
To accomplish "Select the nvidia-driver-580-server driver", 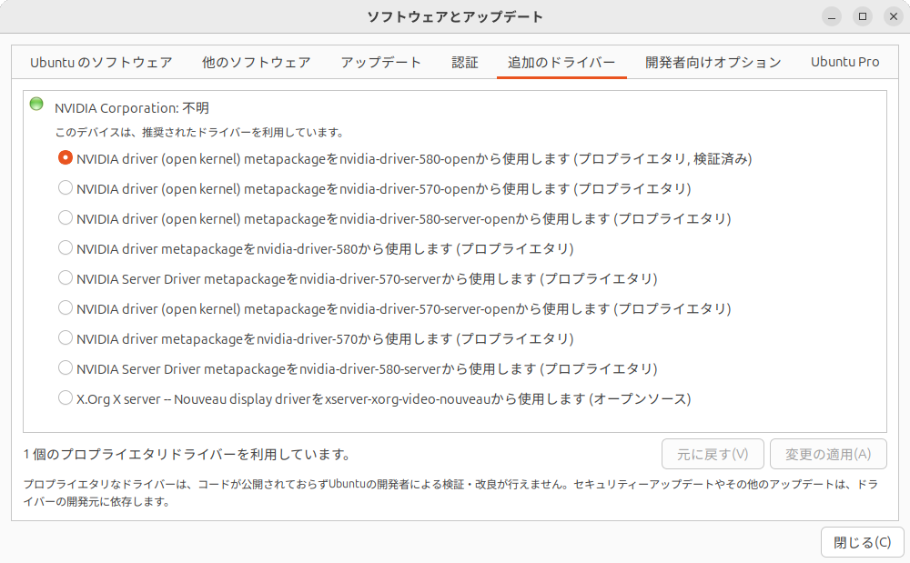I will (65, 367).
